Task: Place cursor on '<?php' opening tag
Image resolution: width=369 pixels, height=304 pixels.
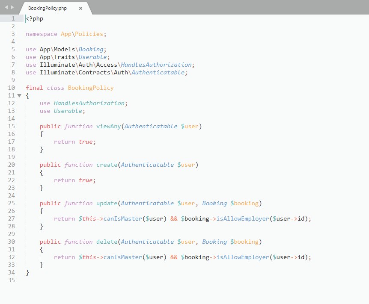Action: (x=34, y=18)
